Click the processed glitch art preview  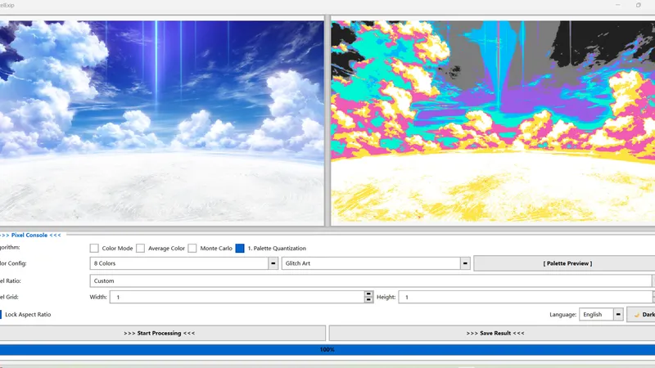[x=492, y=123]
